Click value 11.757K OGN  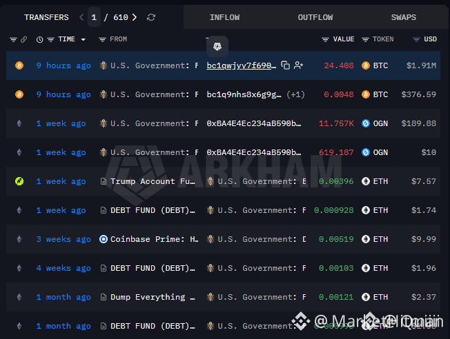(336, 123)
